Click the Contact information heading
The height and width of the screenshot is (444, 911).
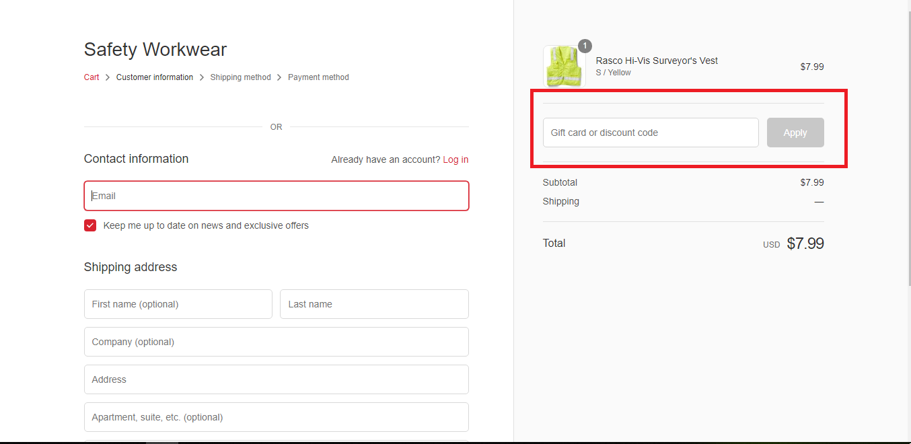(x=136, y=159)
